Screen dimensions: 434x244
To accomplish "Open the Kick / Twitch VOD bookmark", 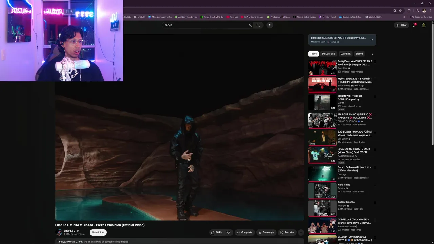I will [x=212, y=17].
